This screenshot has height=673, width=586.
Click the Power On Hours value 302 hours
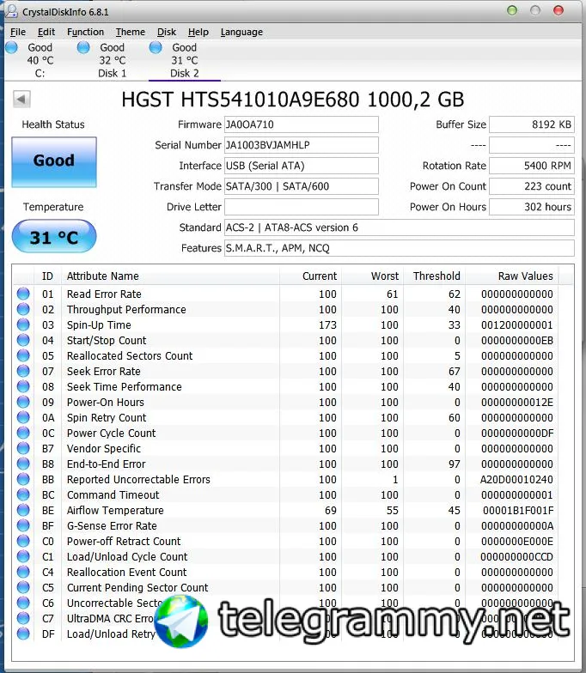tap(532, 207)
